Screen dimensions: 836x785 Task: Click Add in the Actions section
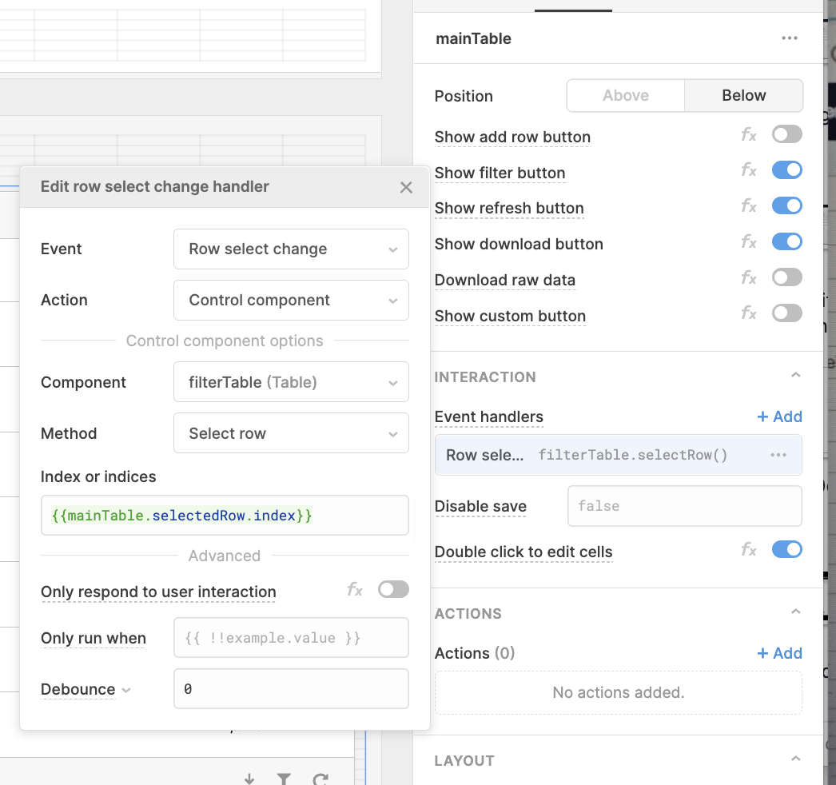[778, 653]
